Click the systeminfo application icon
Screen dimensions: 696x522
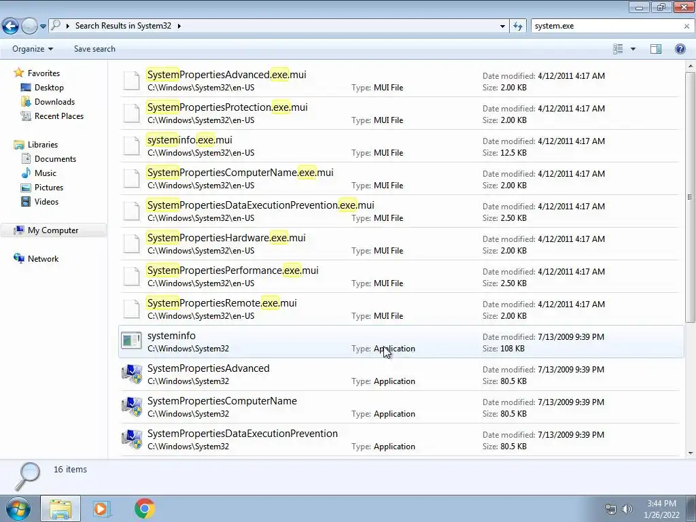click(x=131, y=341)
